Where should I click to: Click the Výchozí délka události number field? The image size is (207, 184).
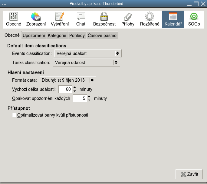point(65,89)
